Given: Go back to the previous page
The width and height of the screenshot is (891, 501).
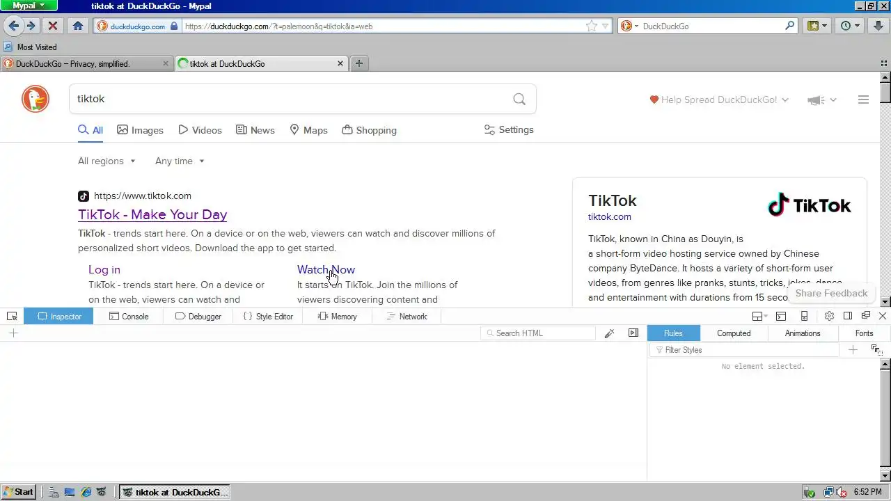Looking at the screenshot, I should pyautogui.click(x=13, y=26).
